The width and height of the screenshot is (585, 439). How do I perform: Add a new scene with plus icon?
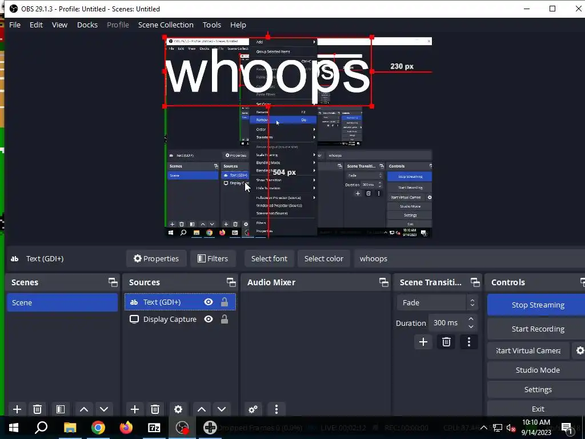[17, 409]
